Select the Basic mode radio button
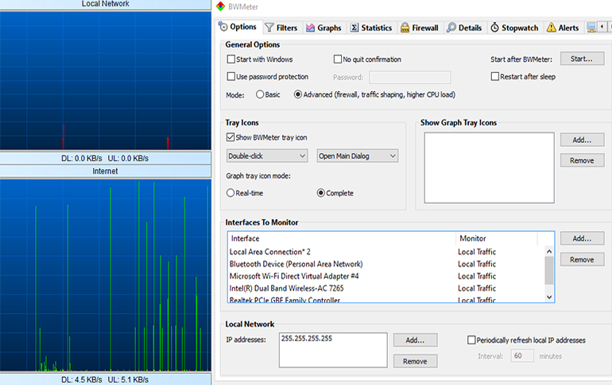The width and height of the screenshot is (612, 385). click(260, 94)
